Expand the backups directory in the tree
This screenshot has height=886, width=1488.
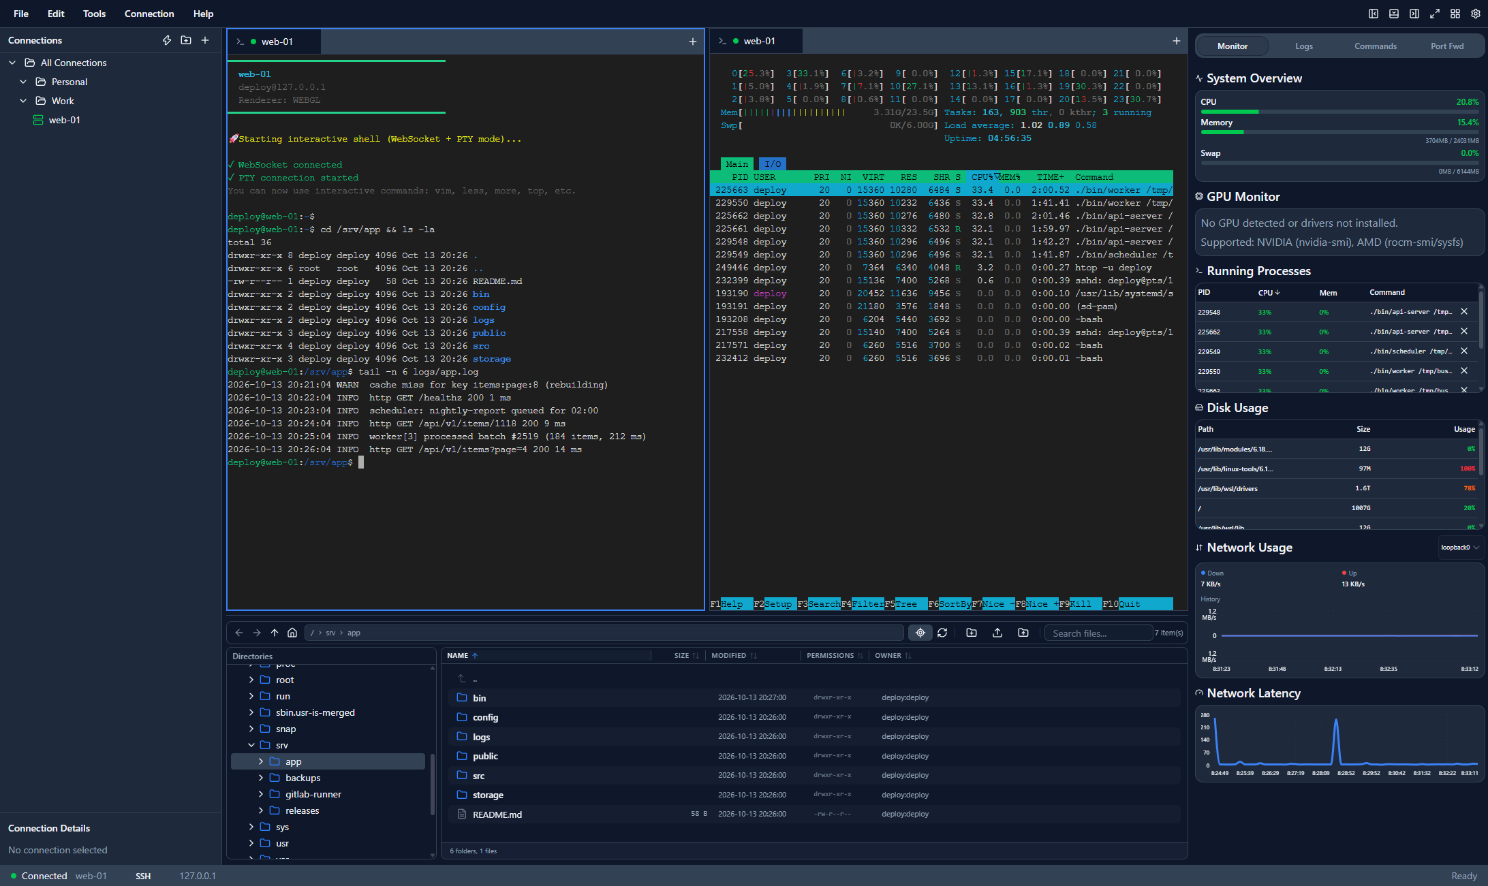click(261, 778)
